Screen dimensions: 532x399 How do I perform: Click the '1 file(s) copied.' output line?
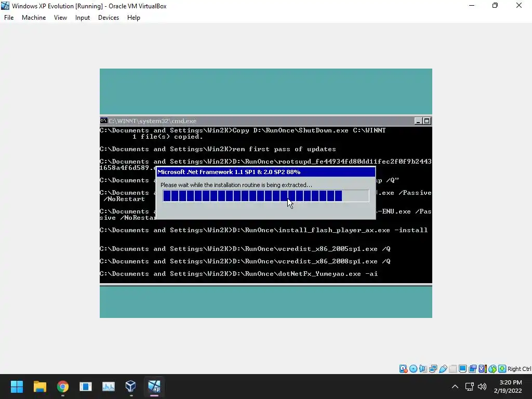(168, 137)
